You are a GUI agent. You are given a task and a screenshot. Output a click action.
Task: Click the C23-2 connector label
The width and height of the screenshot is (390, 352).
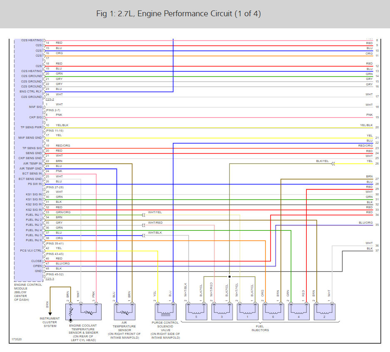[49, 100]
